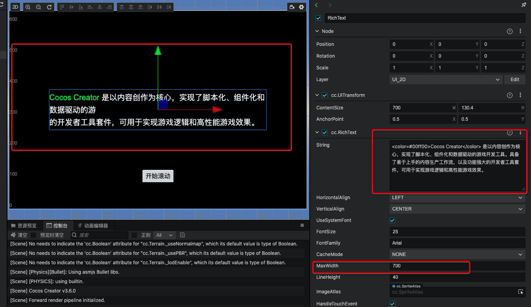531x307 pixels.
Task: Pin the inspector panel
Action: [x=524, y=5]
